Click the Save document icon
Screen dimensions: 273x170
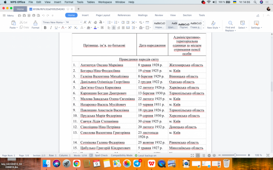click(24, 15)
